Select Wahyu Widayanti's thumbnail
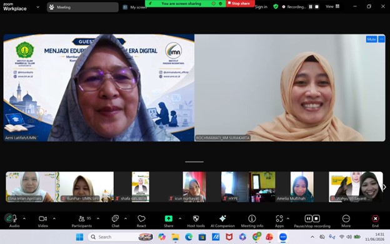This screenshot has height=244, width=390. pos(356,187)
